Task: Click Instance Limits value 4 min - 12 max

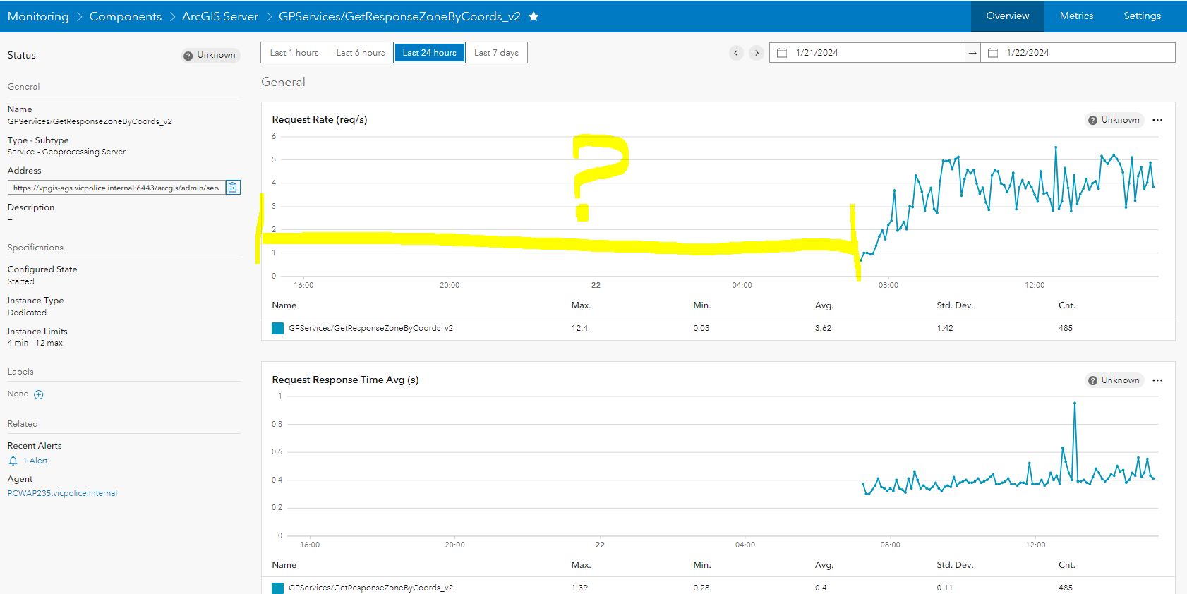Action: click(x=35, y=343)
